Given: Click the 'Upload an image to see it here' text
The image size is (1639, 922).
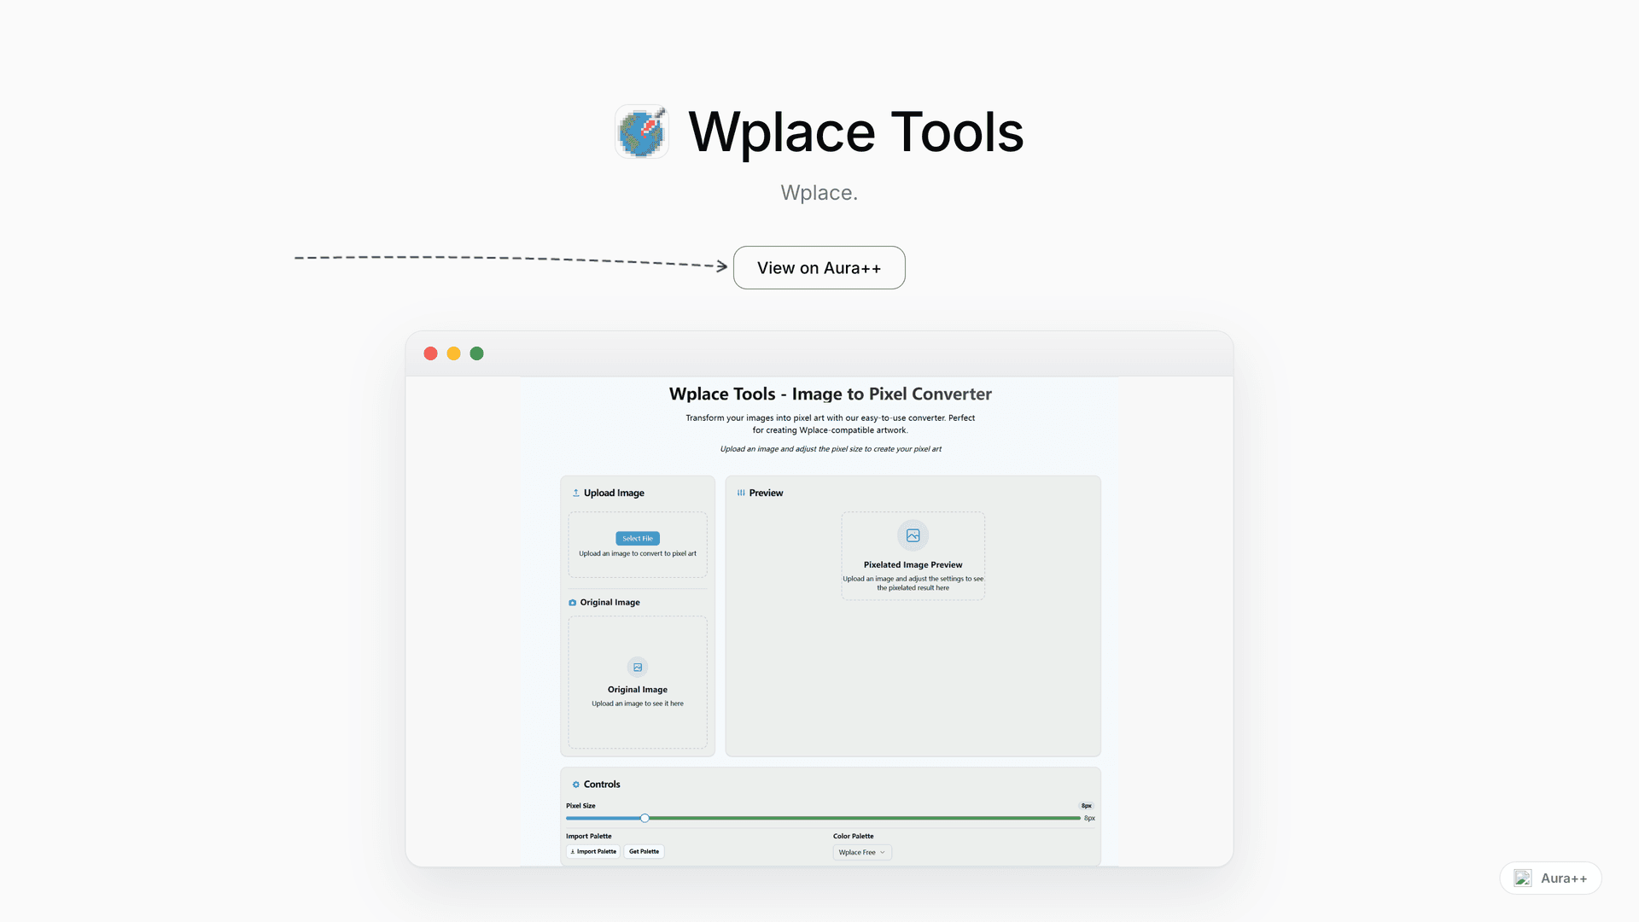Looking at the screenshot, I should point(638,703).
